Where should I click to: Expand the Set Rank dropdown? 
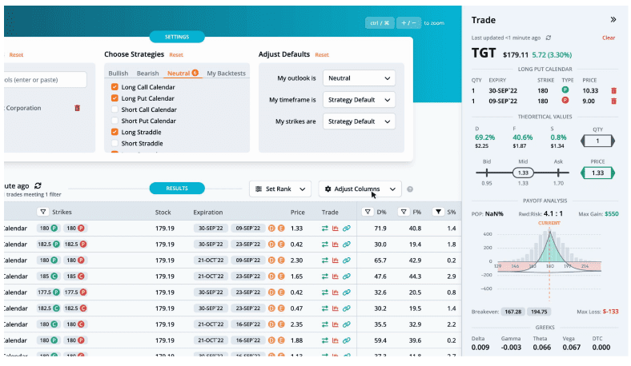279,189
